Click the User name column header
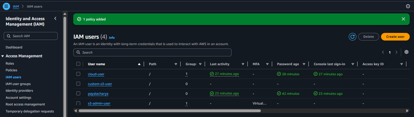Viewport: 414px width, 117px height. tap(96, 64)
